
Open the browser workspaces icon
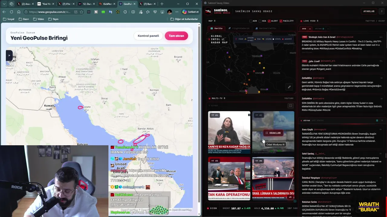(11, 4)
